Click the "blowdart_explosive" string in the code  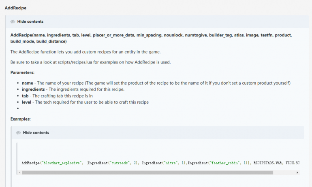[x=62, y=163]
